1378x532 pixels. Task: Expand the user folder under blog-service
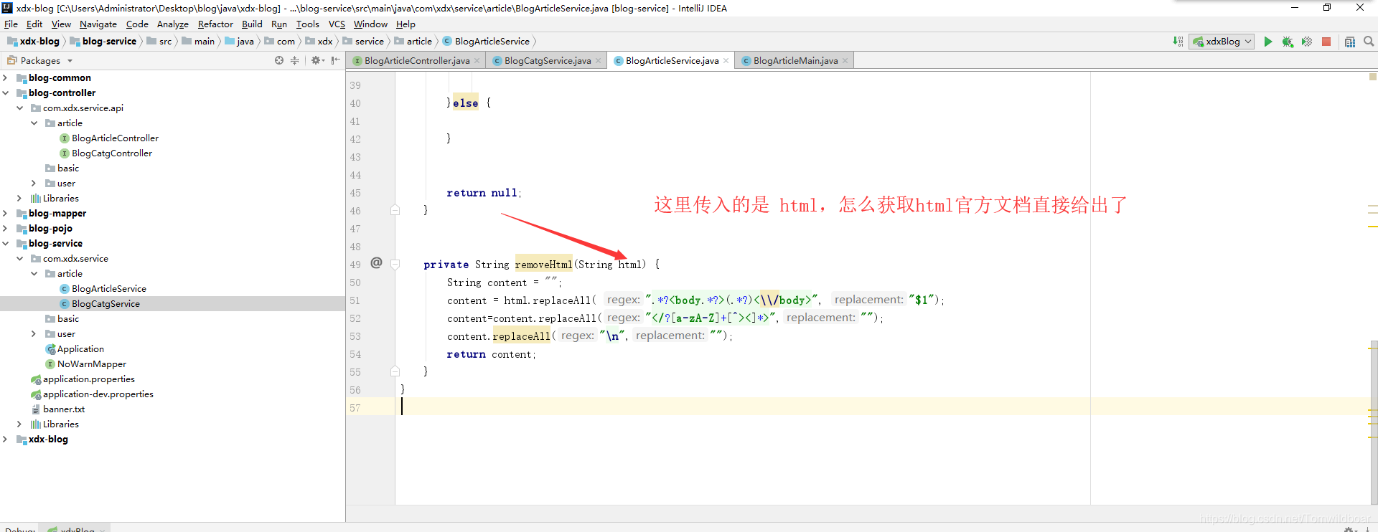[x=34, y=334]
